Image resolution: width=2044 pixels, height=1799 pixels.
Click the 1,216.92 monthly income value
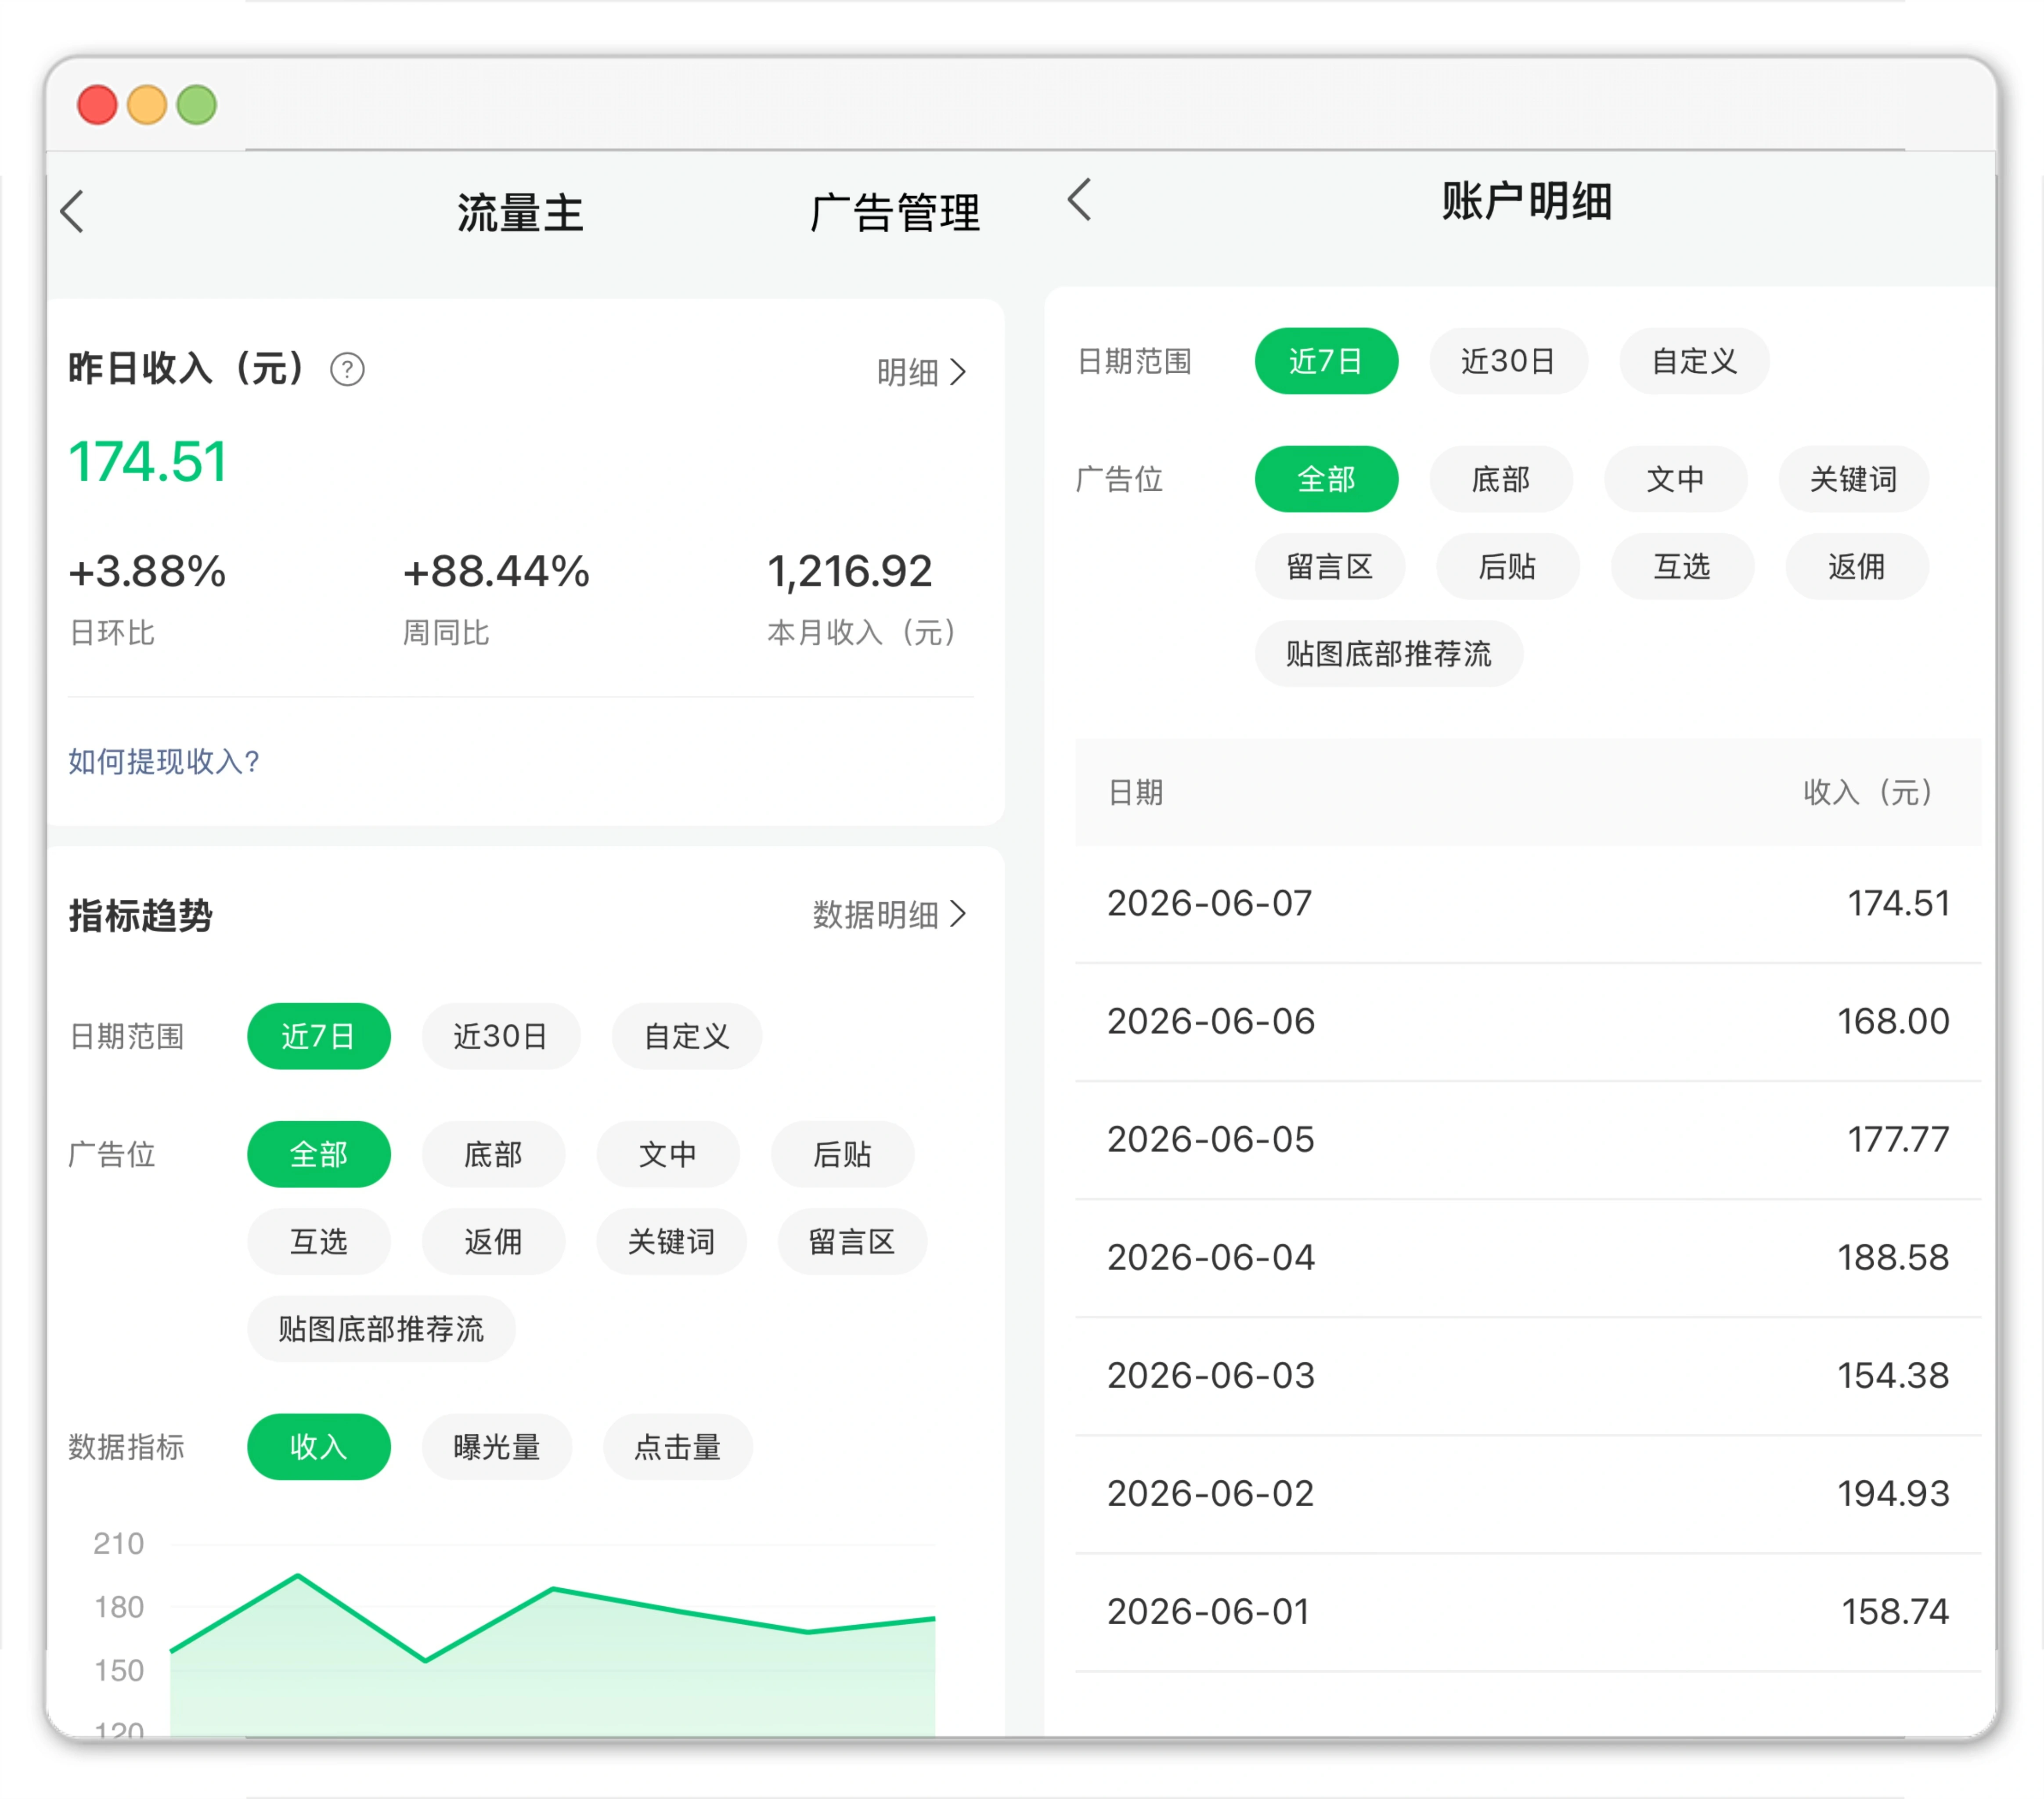coord(850,571)
